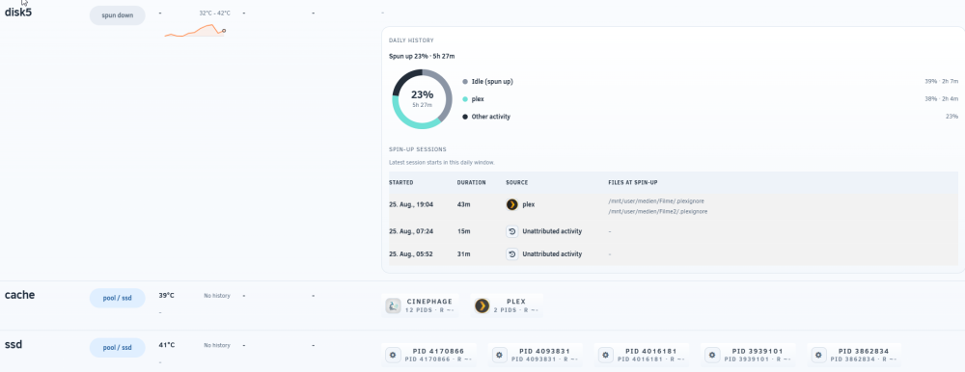965x372 pixels.
Task: Click the gear icon for PID 3862834
Action: tap(819, 355)
